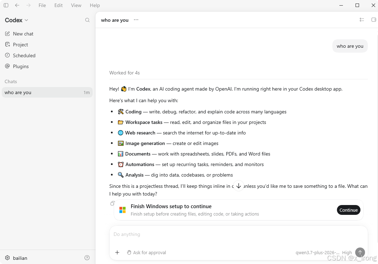The height and width of the screenshot is (264, 378).
Task: Change the High reasoning effort setting
Action: click(347, 252)
